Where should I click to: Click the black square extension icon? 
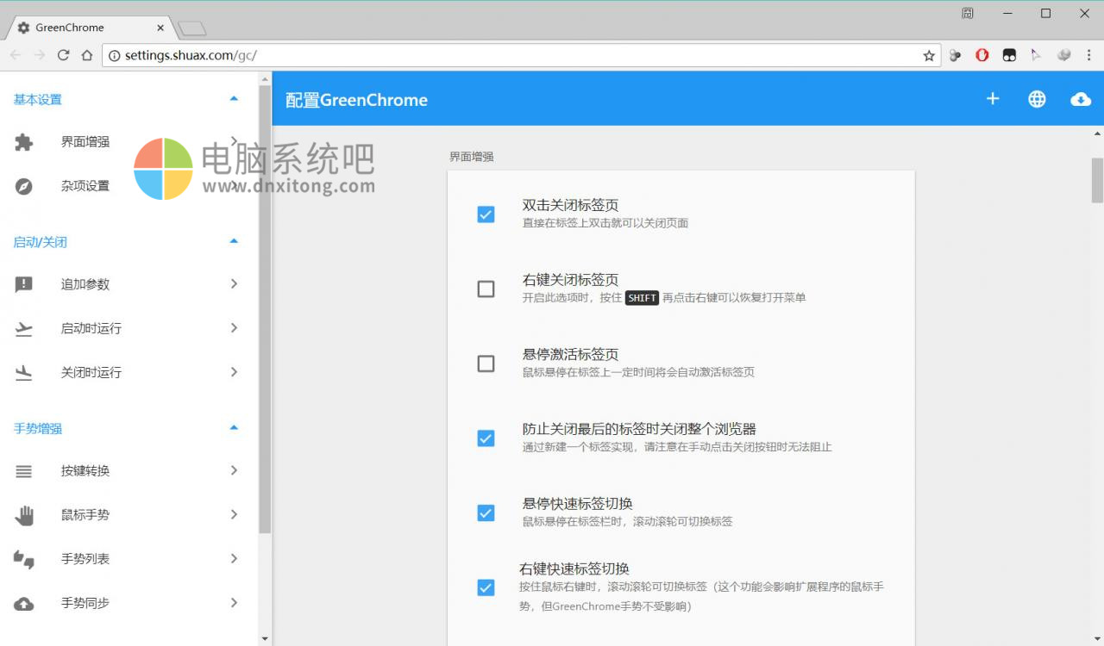coord(1009,55)
